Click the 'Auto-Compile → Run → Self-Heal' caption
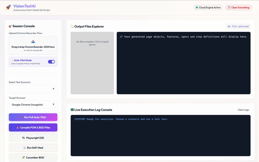Image resolution: width=259 pixels, height=162 pixels. pos(26,63)
